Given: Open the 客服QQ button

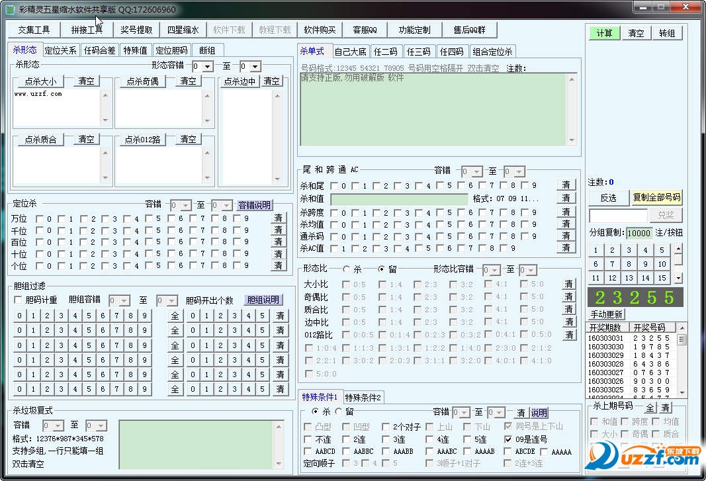Looking at the screenshot, I should click(x=365, y=30).
